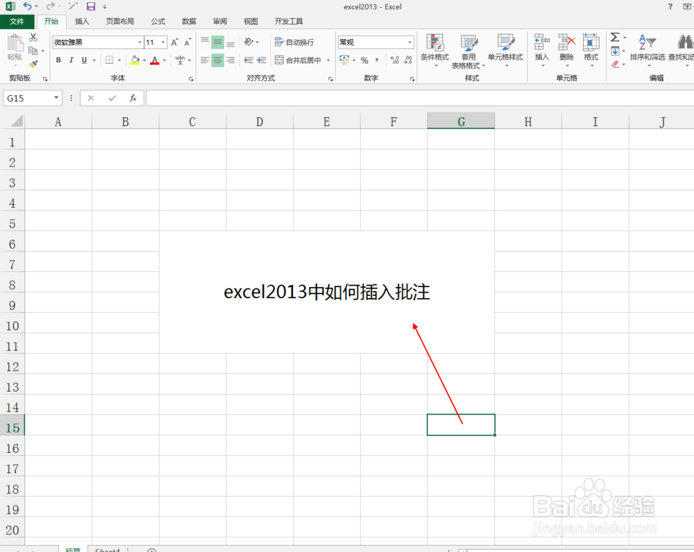Image resolution: width=694 pixels, height=552 pixels.
Task: Click the Insert Function fx icon
Action: click(x=133, y=98)
